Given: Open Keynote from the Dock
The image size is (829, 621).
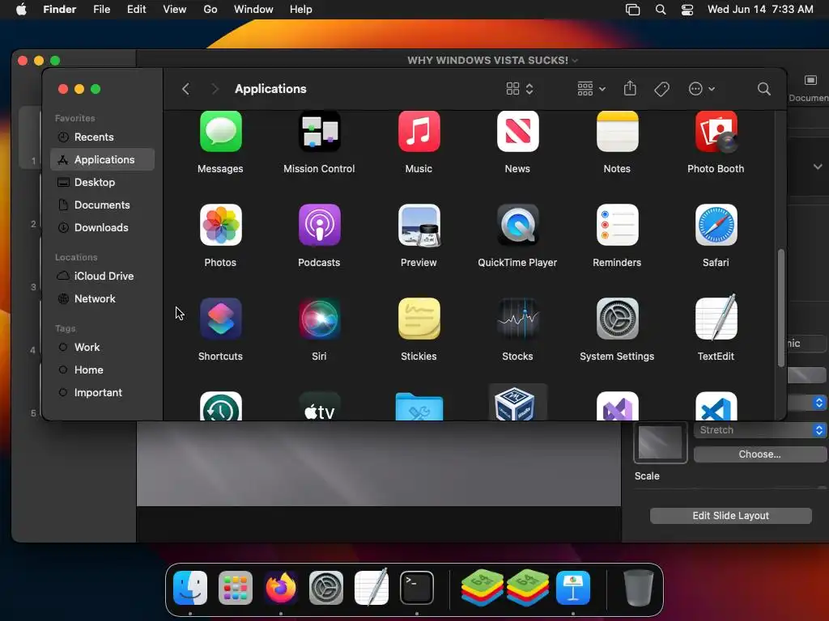Looking at the screenshot, I should (573, 588).
